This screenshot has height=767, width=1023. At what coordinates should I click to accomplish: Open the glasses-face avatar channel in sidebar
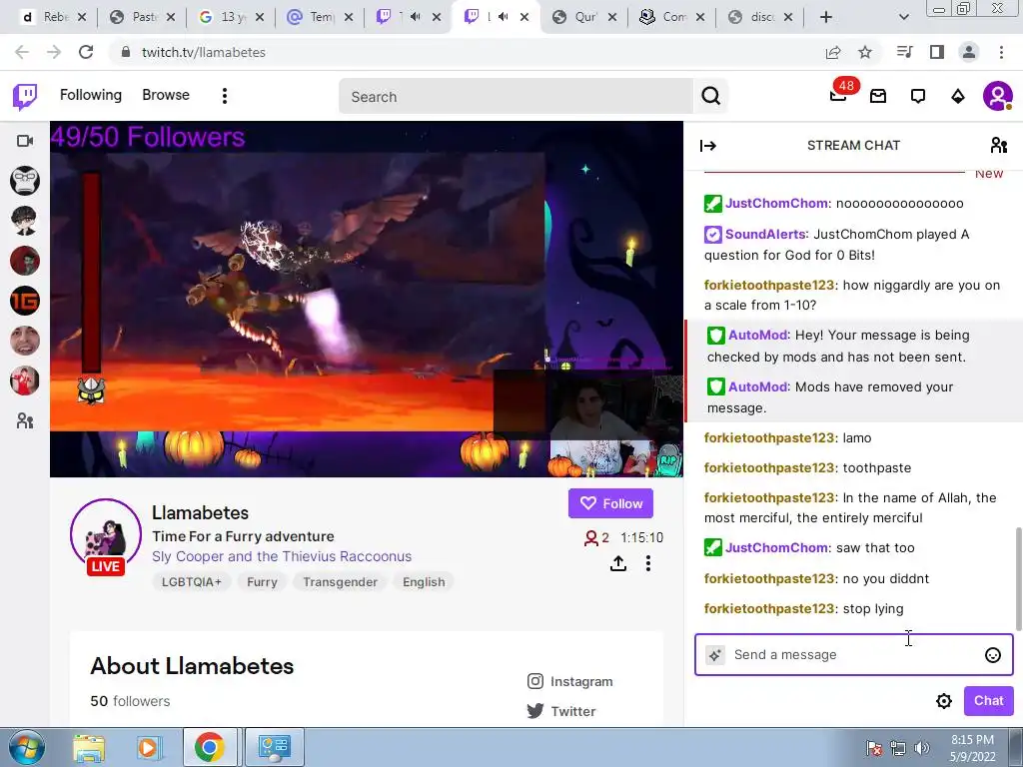pos(25,181)
